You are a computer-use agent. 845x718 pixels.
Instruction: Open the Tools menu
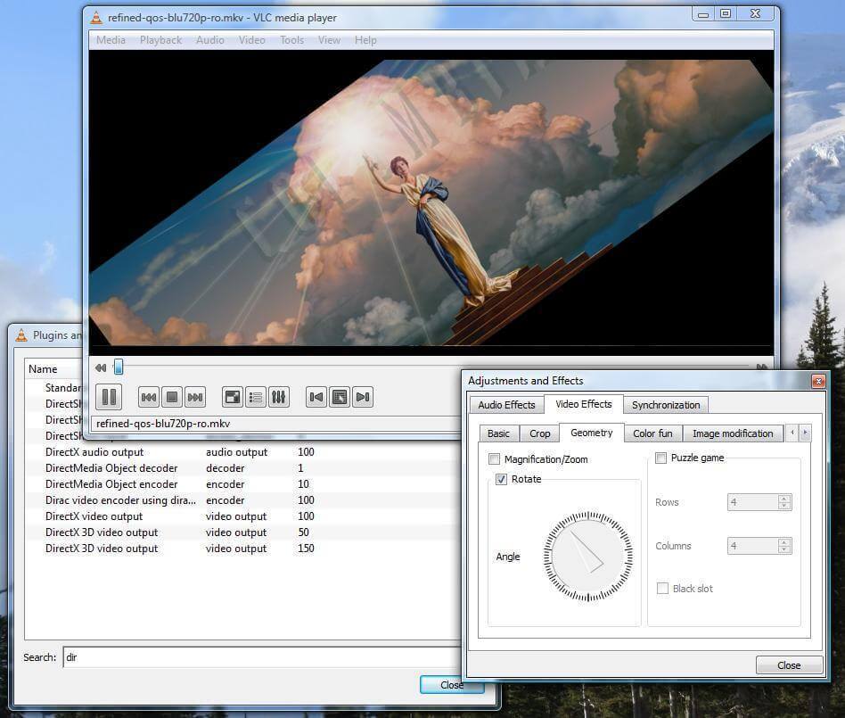(291, 39)
